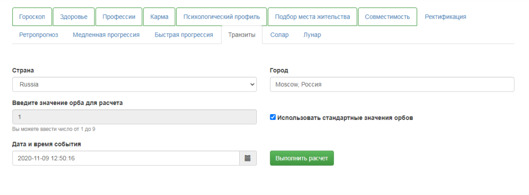Open the calendar picker icon
This screenshot has width=529, height=195.
248,158
